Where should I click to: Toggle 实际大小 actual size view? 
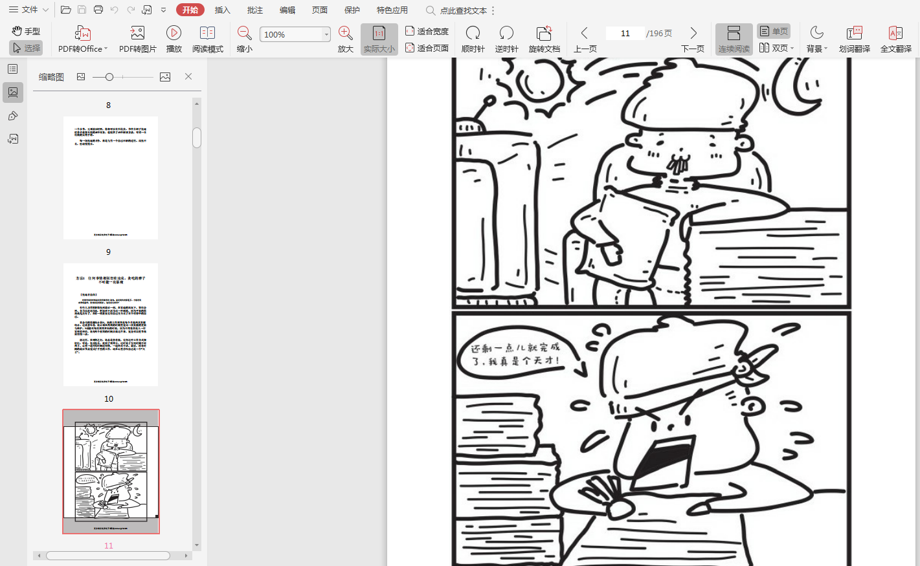[379, 39]
